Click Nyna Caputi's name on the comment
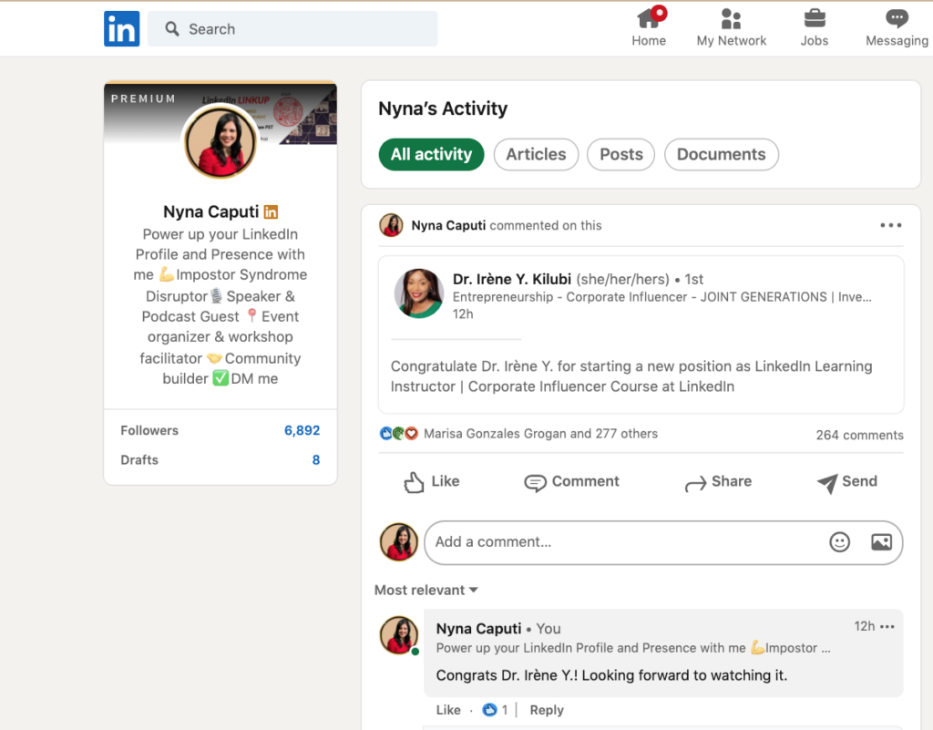The width and height of the screenshot is (933, 730). [478, 629]
